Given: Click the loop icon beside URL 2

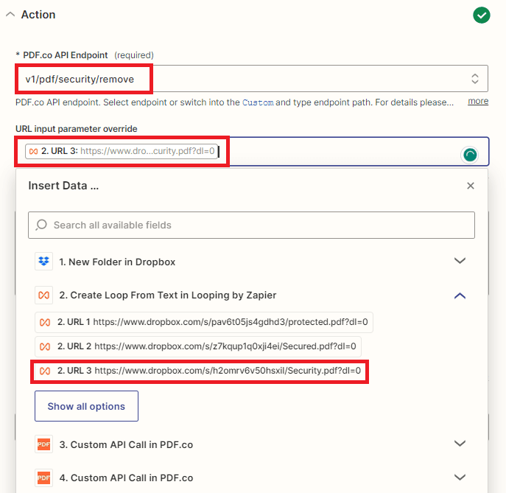Looking at the screenshot, I should tap(45, 347).
